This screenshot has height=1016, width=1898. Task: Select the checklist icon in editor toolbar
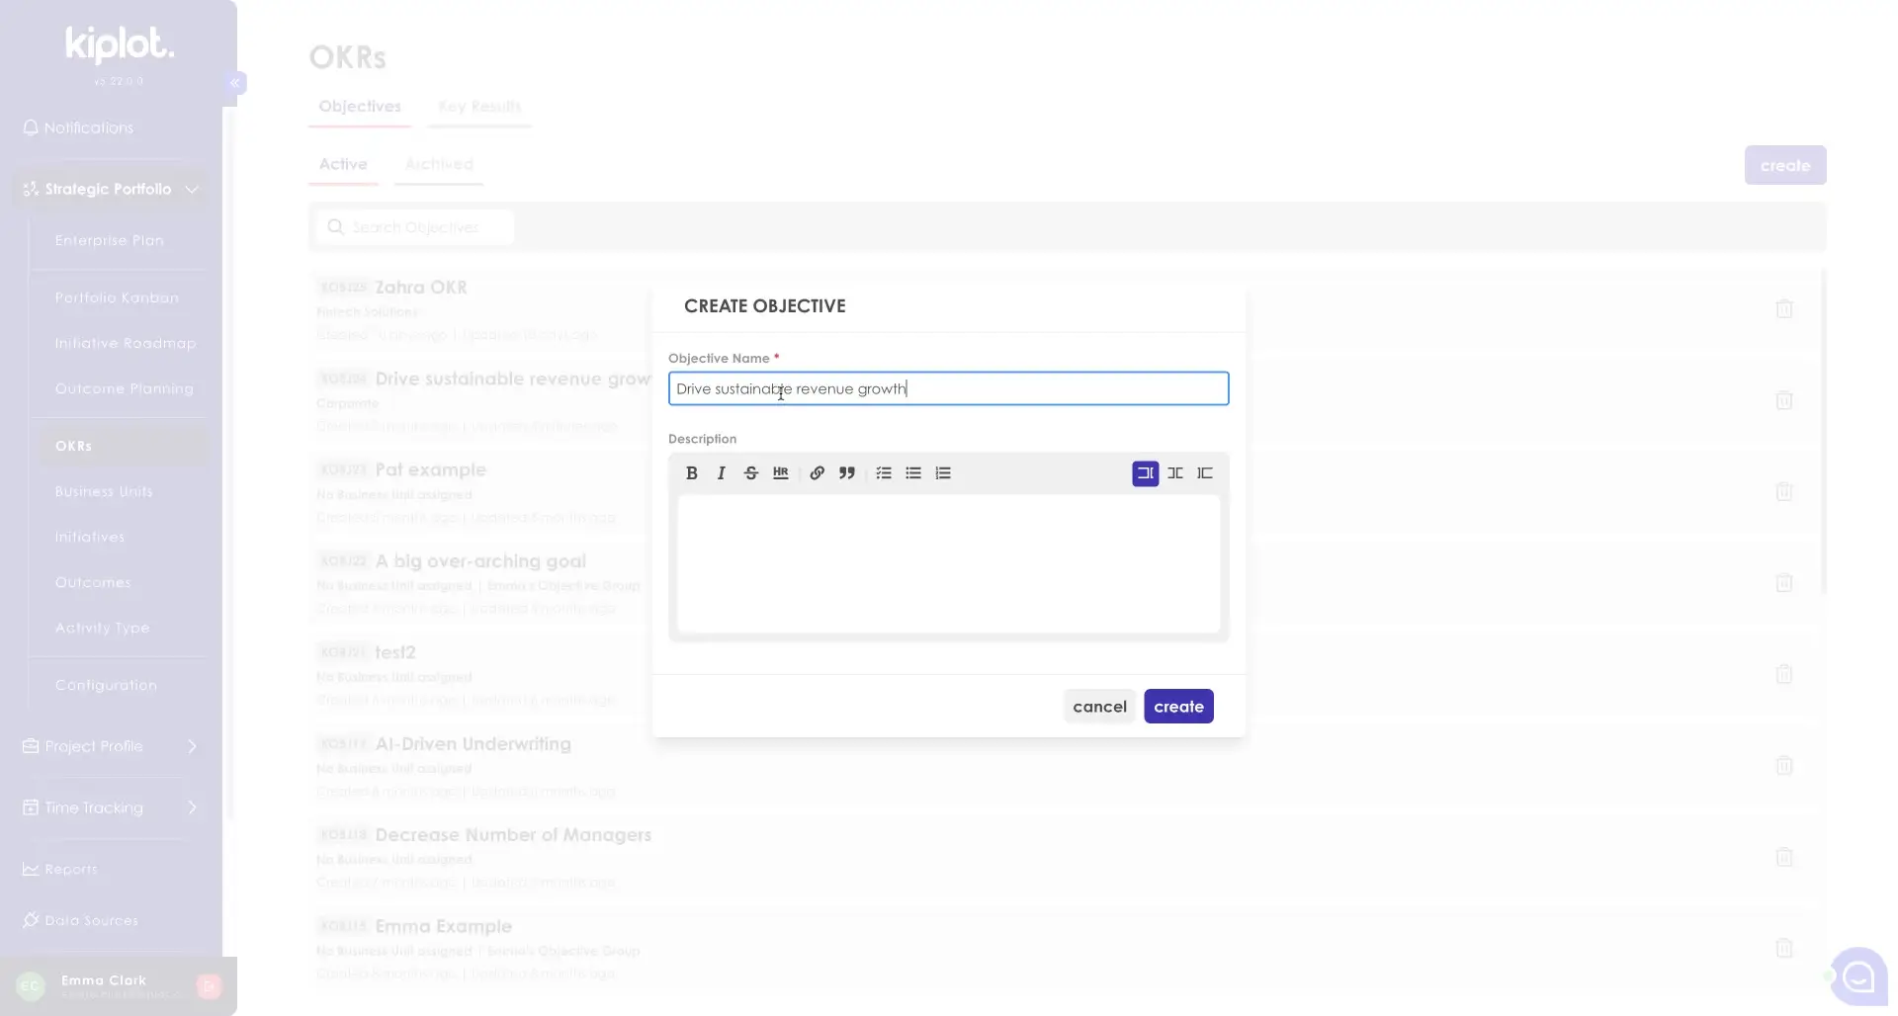(883, 472)
